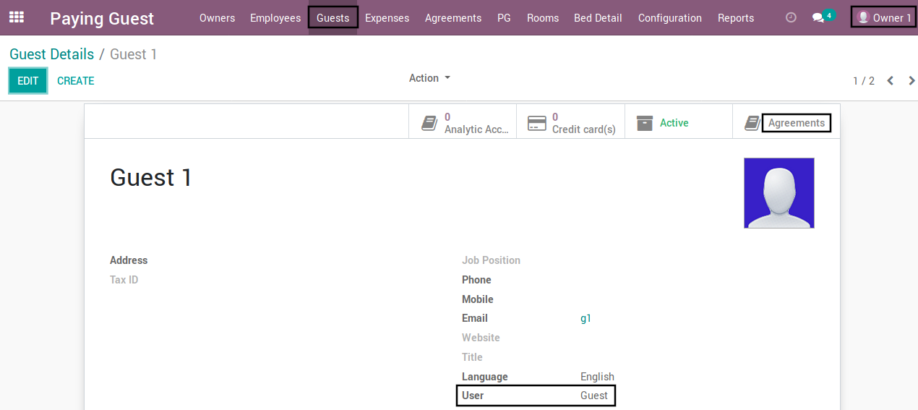Click the CREATE button
Viewport: 918px width, 410px height.
(x=75, y=81)
